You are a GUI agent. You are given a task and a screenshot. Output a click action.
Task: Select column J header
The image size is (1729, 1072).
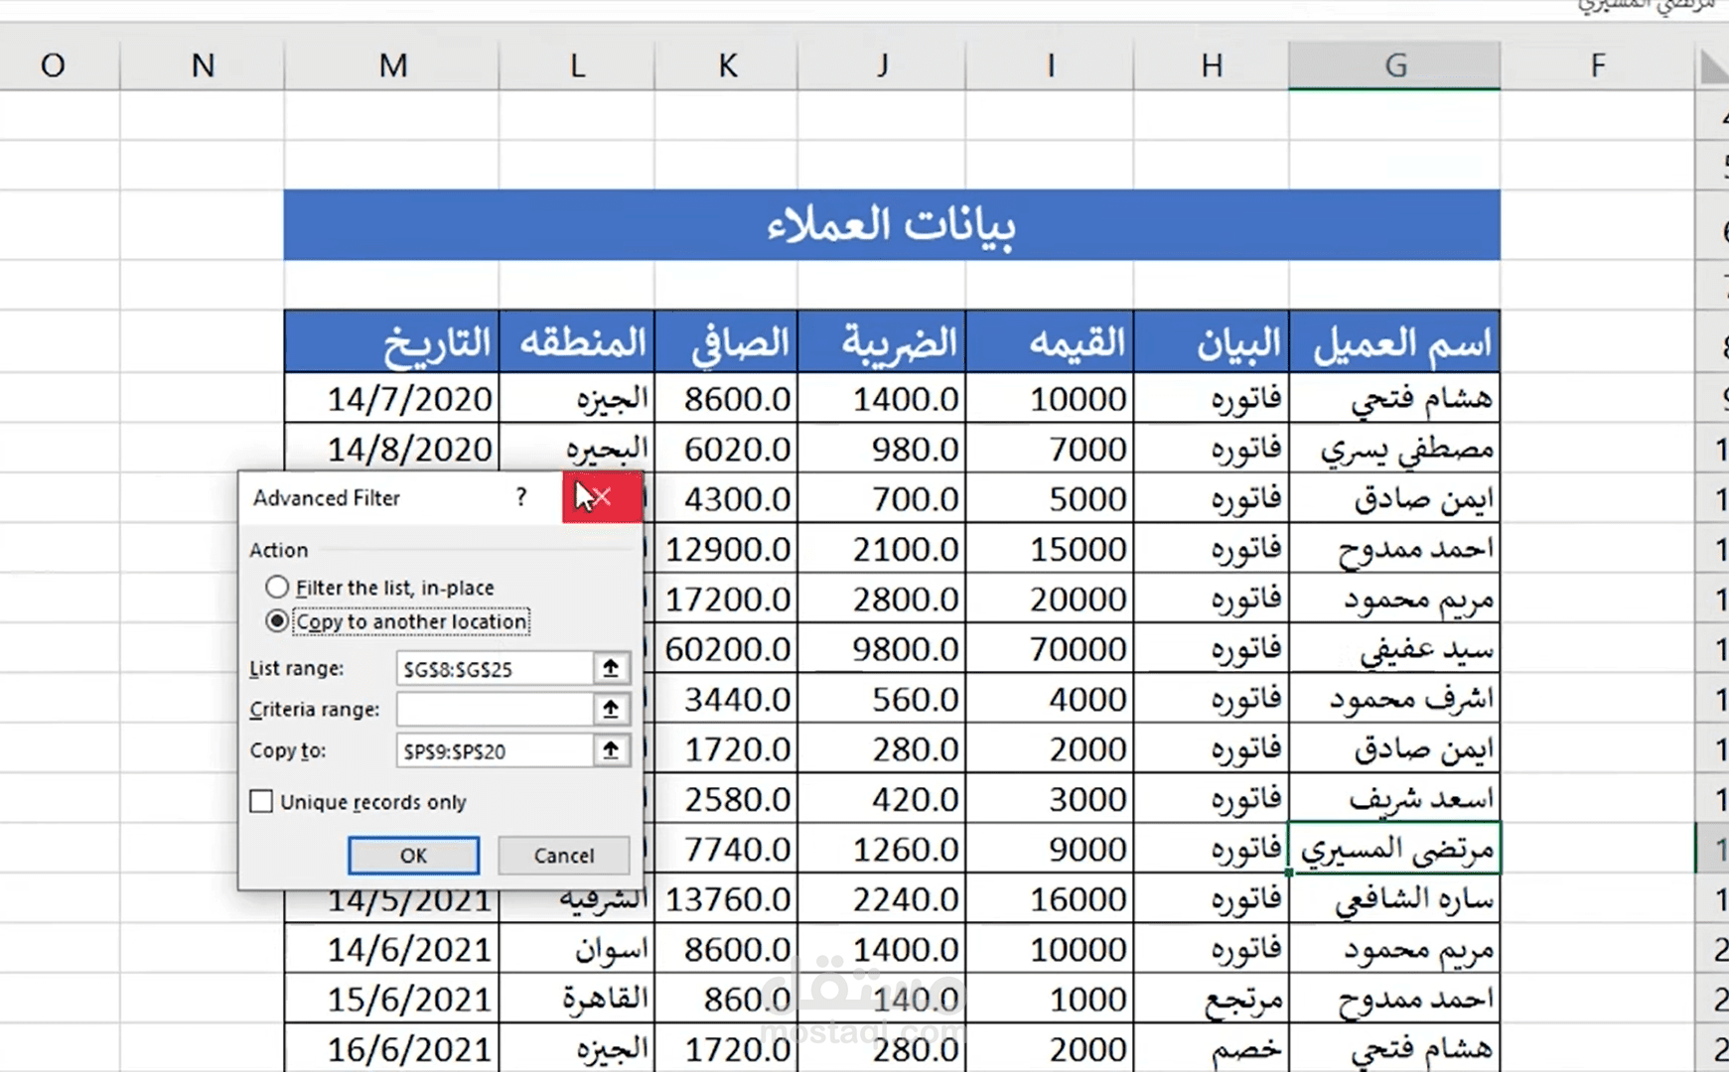click(x=882, y=66)
